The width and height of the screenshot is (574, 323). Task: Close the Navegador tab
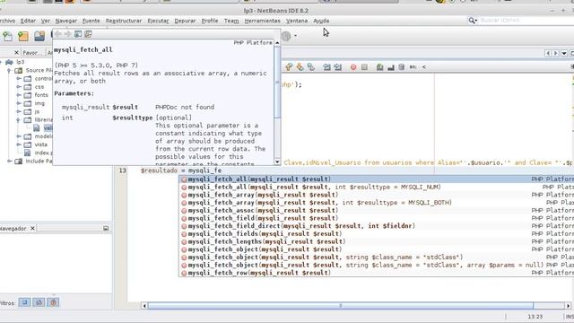point(32,228)
